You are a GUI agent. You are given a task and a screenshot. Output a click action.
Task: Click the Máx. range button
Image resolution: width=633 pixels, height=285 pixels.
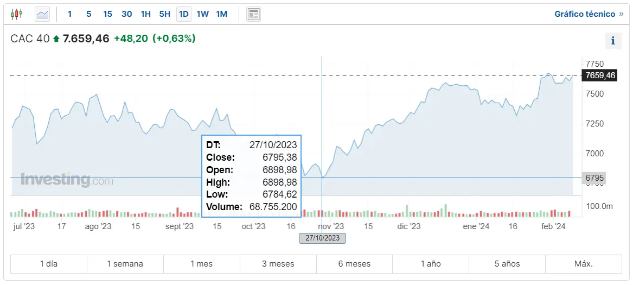click(584, 264)
